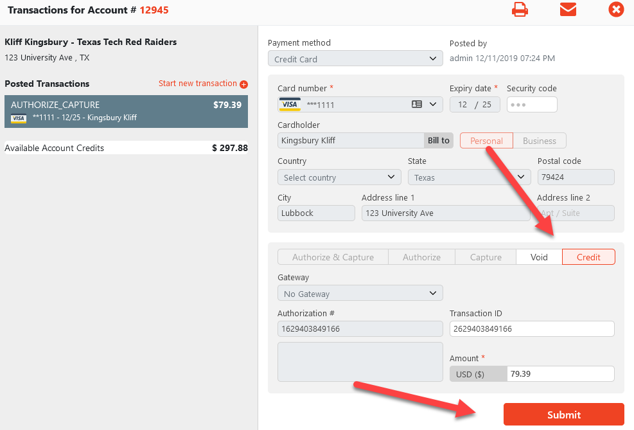634x430 pixels.
Task: Select the AUTHORIZE_CAPTURE posted transaction
Action: click(x=126, y=111)
